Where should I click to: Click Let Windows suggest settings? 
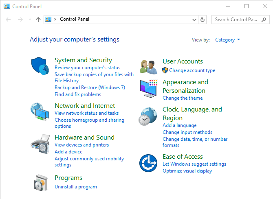tap(194, 164)
